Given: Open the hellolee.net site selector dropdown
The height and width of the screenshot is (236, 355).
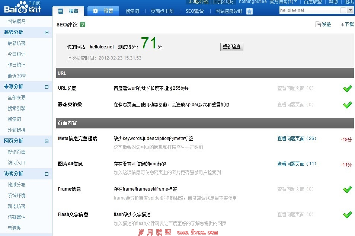Looking at the screenshot, I should click(350, 10).
